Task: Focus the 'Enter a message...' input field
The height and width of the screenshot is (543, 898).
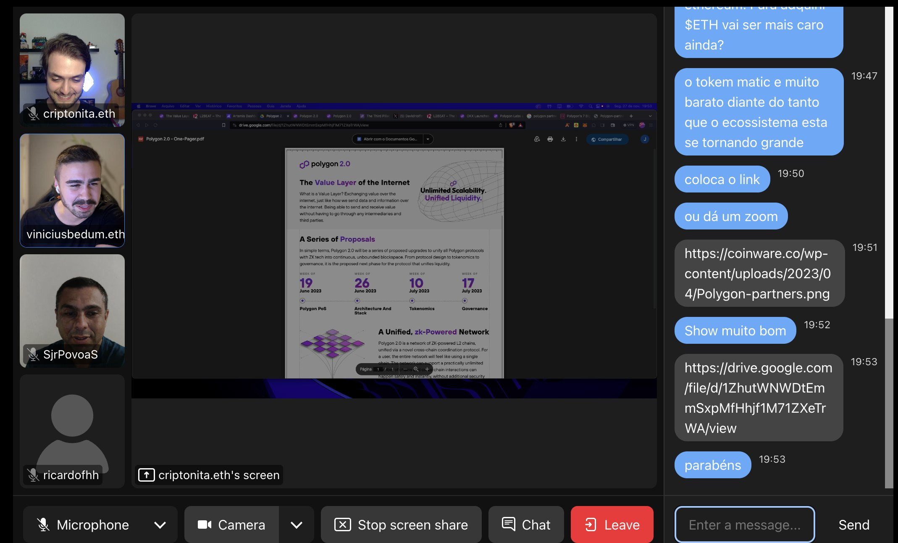Action: pyautogui.click(x=745, y=525)
